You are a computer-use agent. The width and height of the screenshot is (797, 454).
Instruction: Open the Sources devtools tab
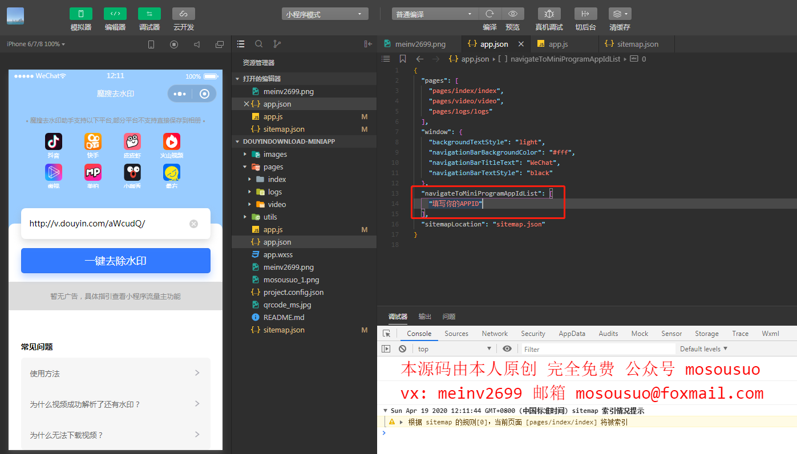point(456,334)
